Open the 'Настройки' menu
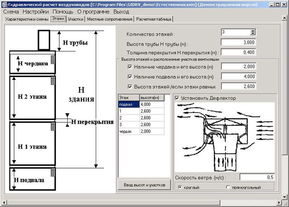The width and height of the screenshot is (289, 207). tap(36, 11)
